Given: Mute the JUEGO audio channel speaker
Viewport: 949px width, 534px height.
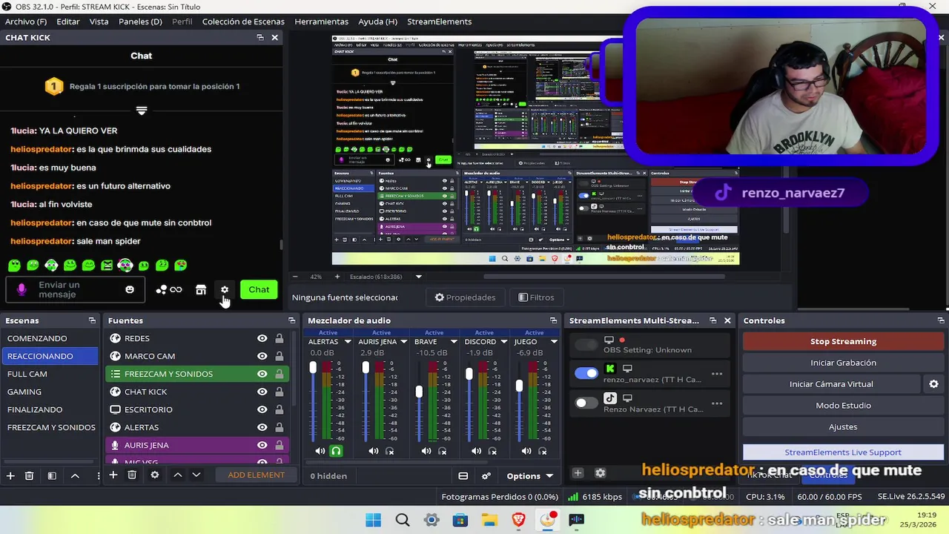Looking at the screenshot, I should point(526,451).
